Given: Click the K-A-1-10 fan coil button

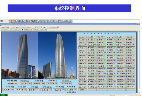Looking at the screenshot, I should point(71,90).
